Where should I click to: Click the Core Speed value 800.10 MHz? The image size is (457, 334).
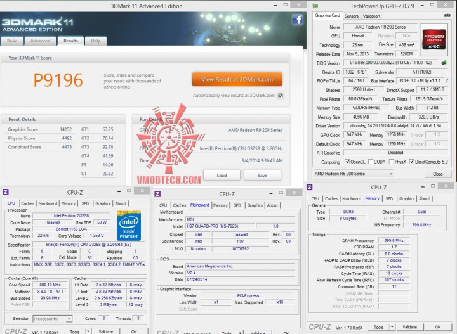coord(50,285)
